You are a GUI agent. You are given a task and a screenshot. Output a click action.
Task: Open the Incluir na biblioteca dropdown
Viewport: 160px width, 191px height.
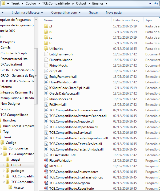pyautogui.click(x=27, y=13)
